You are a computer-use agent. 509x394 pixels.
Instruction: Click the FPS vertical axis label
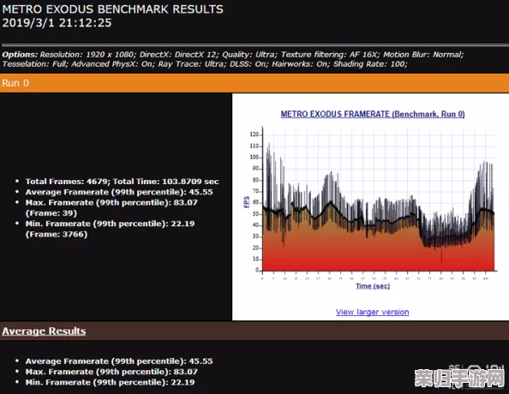click(x=247, y=202)
